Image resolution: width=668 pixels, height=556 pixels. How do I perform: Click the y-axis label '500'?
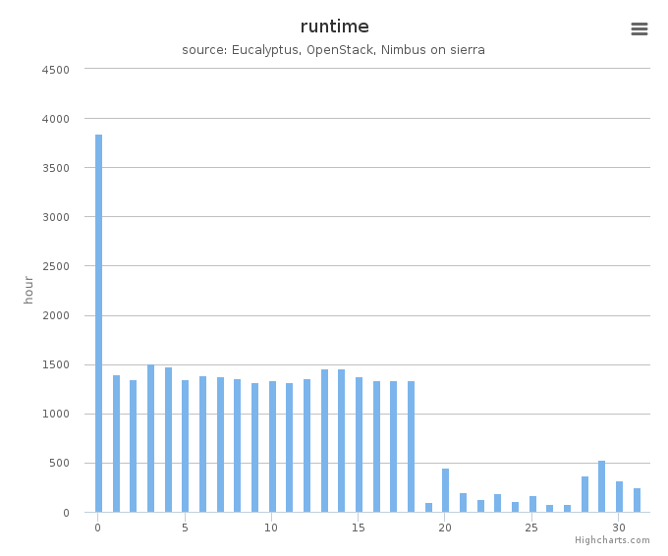59,463
